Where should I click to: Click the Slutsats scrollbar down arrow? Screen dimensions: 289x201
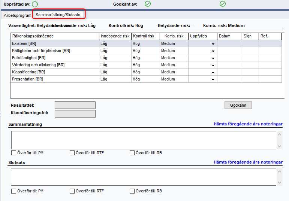pos(279,183)
